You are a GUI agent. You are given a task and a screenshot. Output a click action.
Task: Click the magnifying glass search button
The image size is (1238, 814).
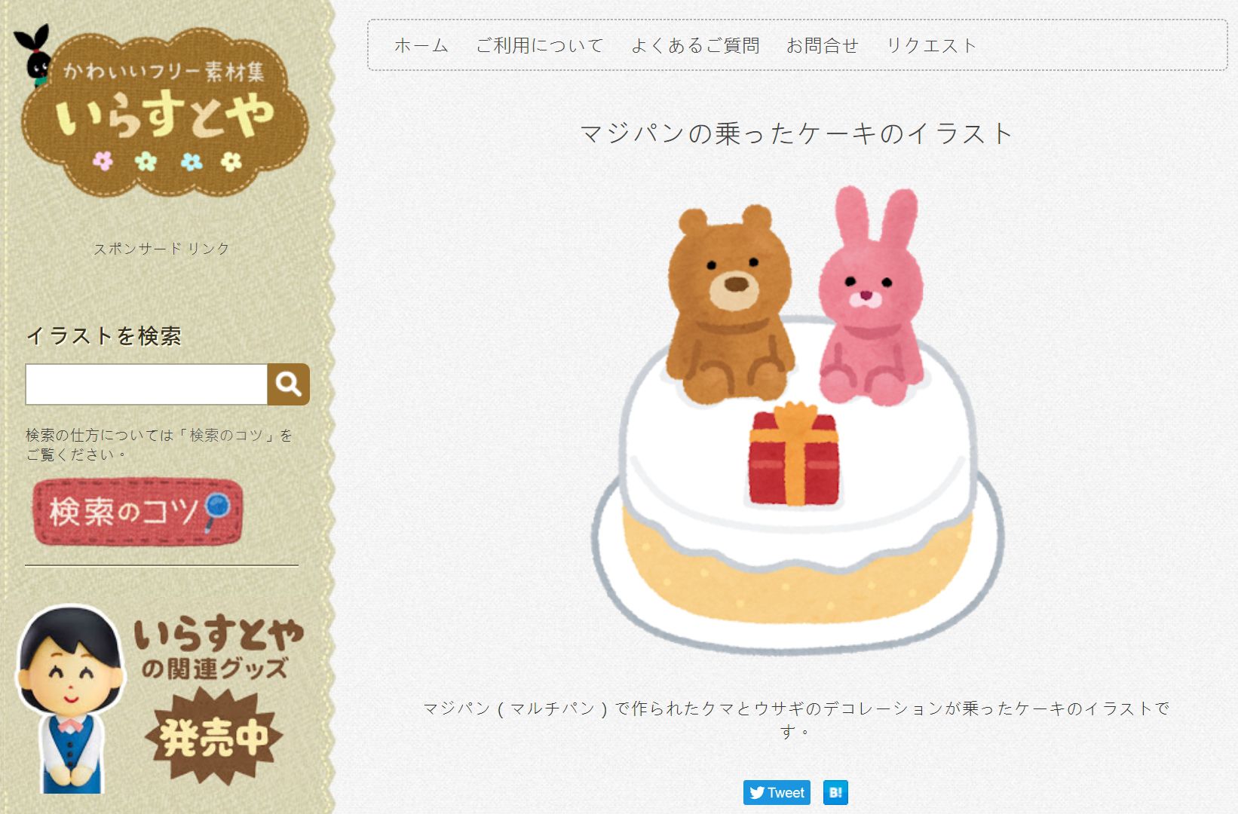(289, 384)
